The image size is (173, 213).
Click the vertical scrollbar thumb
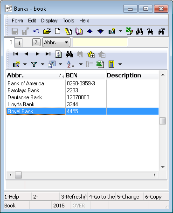tap(163, 121)
